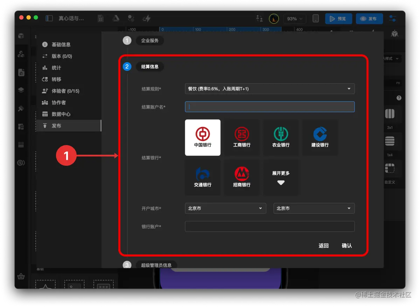Select the 1x4 layout icon on right panel
This screenshot has height=307, width=420.
390,141
